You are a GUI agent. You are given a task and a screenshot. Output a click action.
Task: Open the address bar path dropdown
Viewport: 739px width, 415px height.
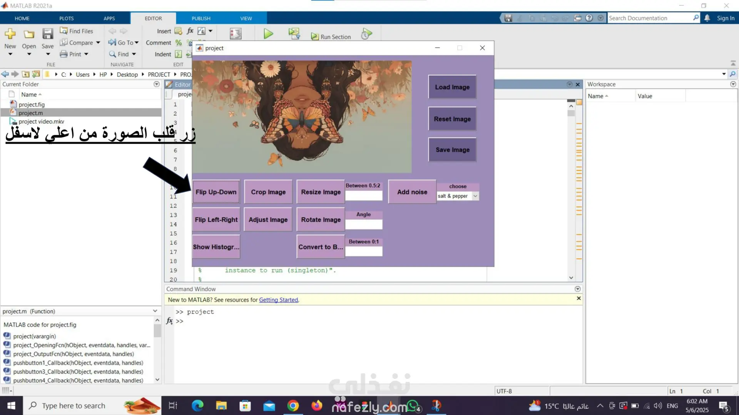724,74
